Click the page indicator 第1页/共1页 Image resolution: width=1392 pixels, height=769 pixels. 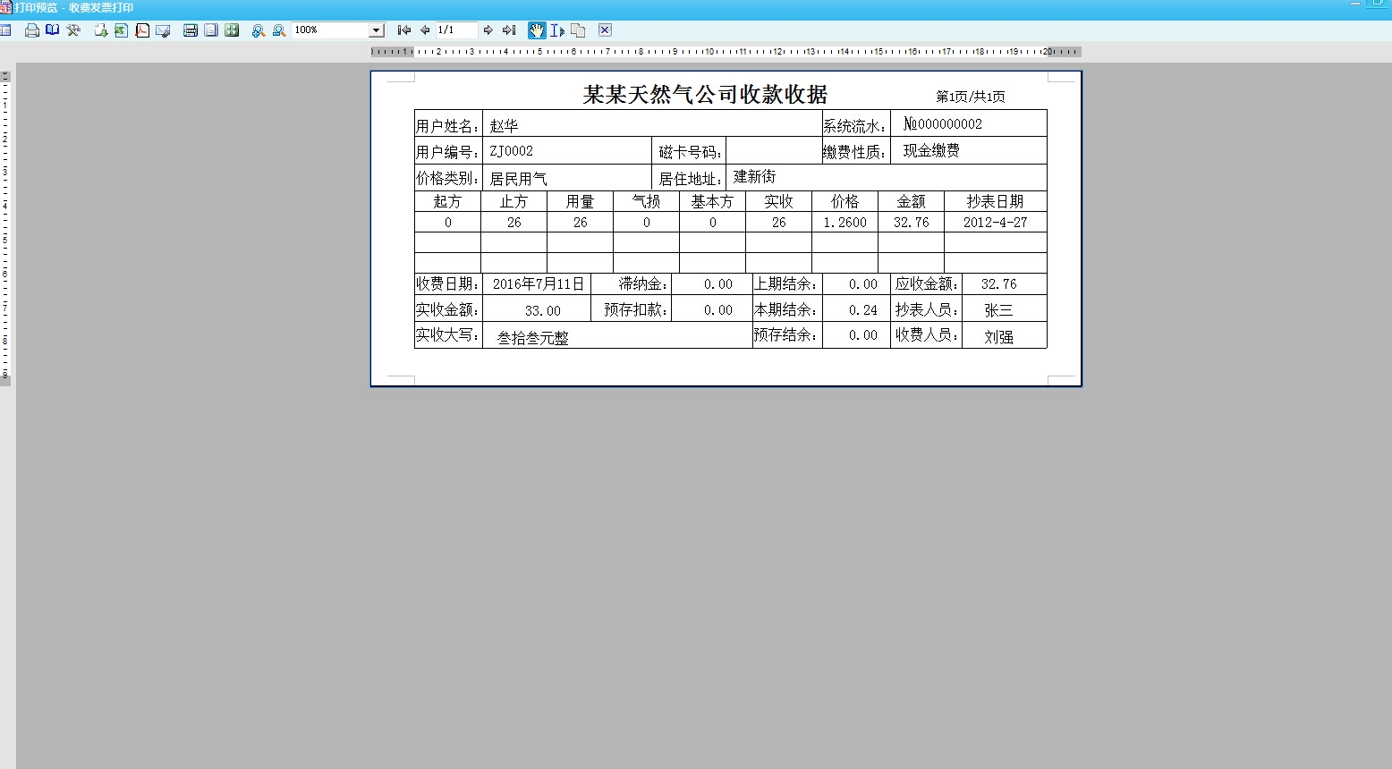pos(971,97)
